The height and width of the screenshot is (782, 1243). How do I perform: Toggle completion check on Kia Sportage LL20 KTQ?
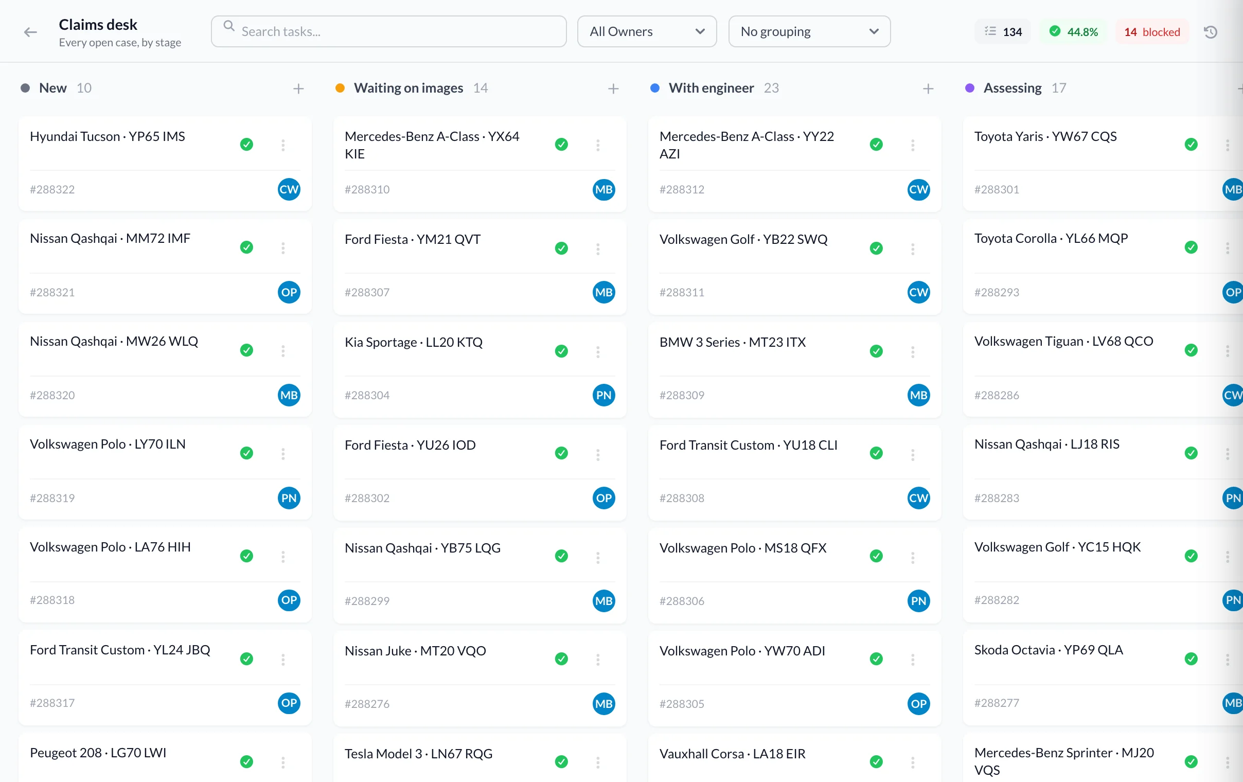[x=562, y=351]
